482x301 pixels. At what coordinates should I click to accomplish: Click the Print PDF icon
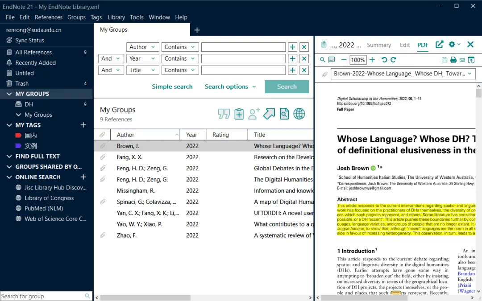pyautogui.click(x=453, y=60)
